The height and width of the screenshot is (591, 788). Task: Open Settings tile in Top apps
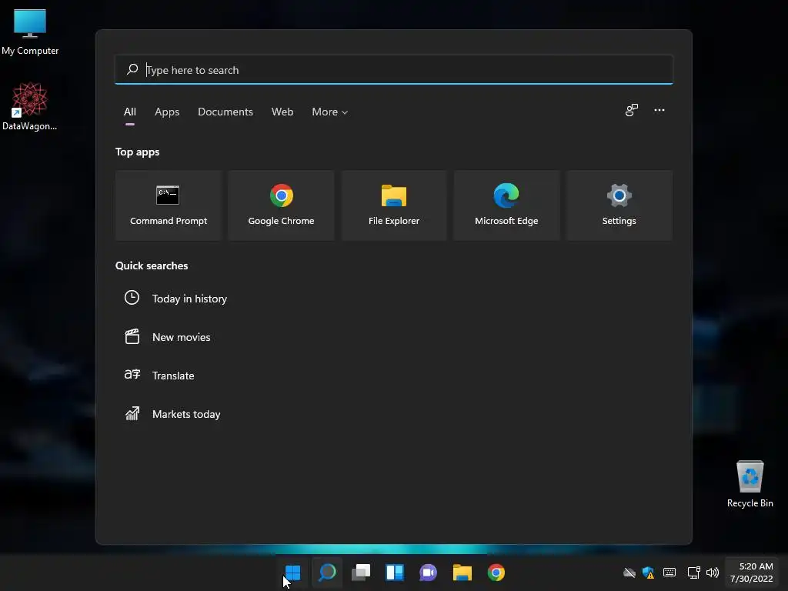point(619,205)
